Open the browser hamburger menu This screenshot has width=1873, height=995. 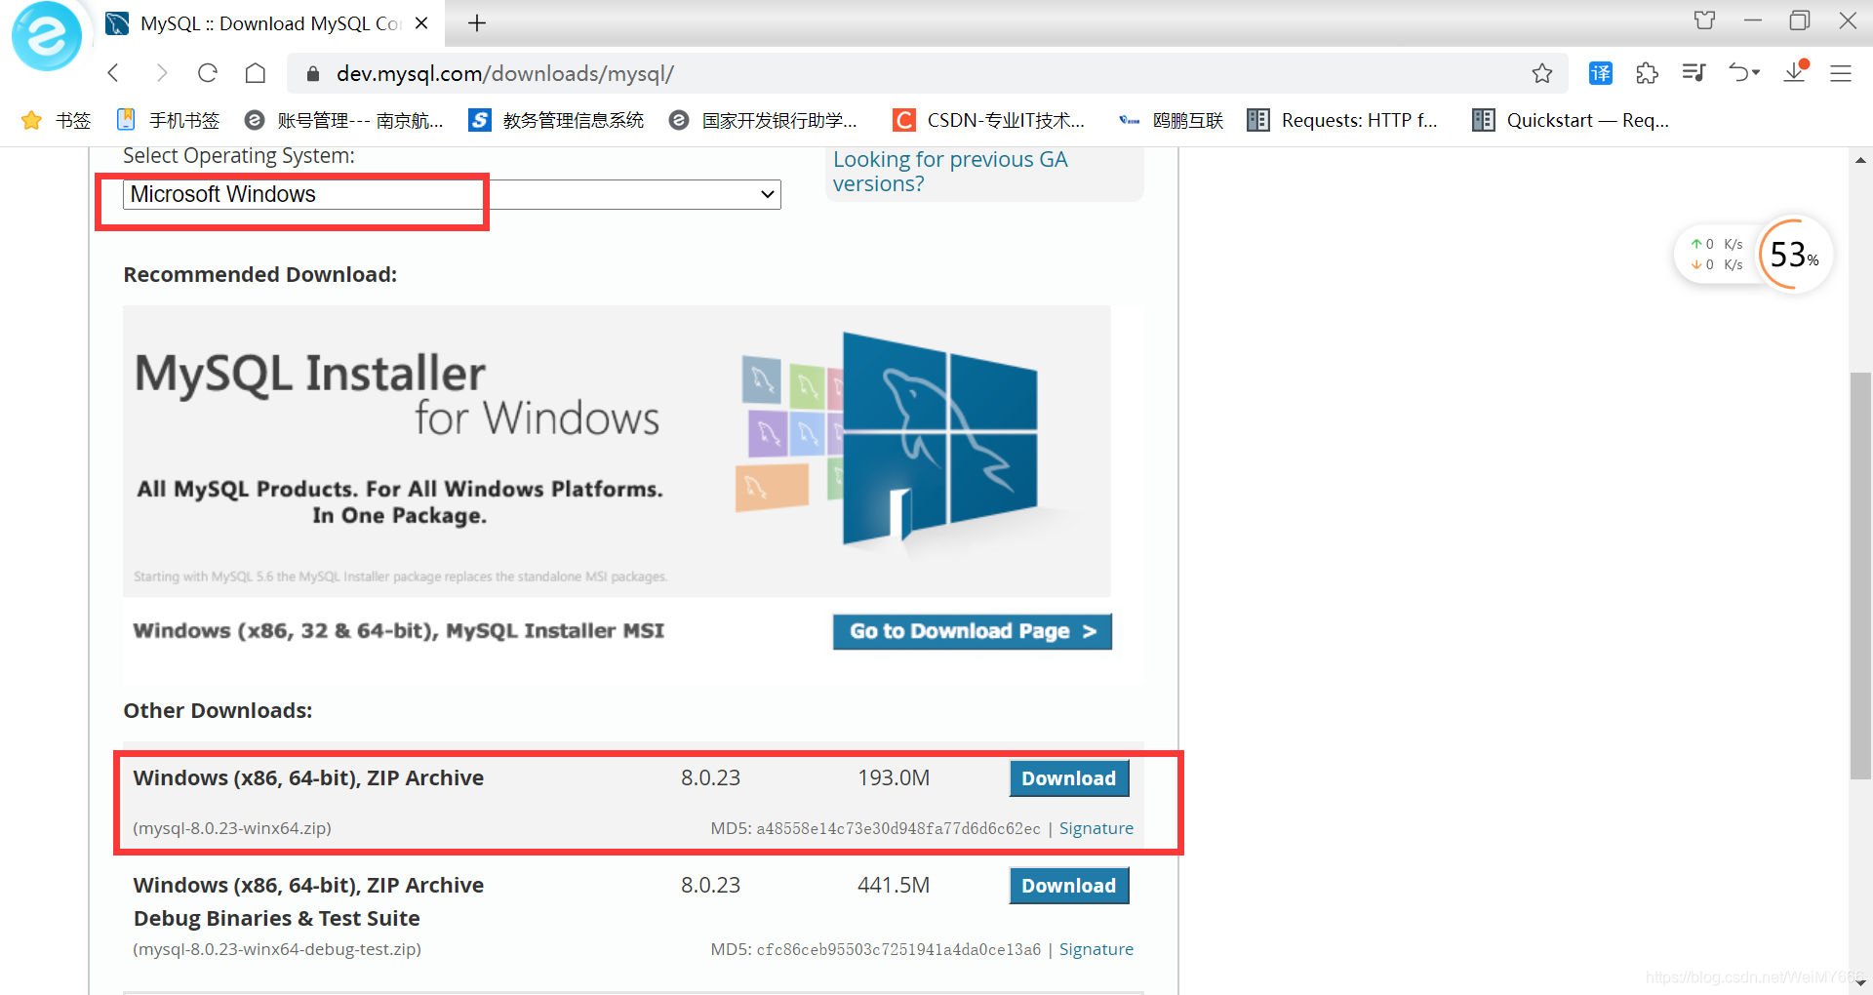click(1841, 73)
